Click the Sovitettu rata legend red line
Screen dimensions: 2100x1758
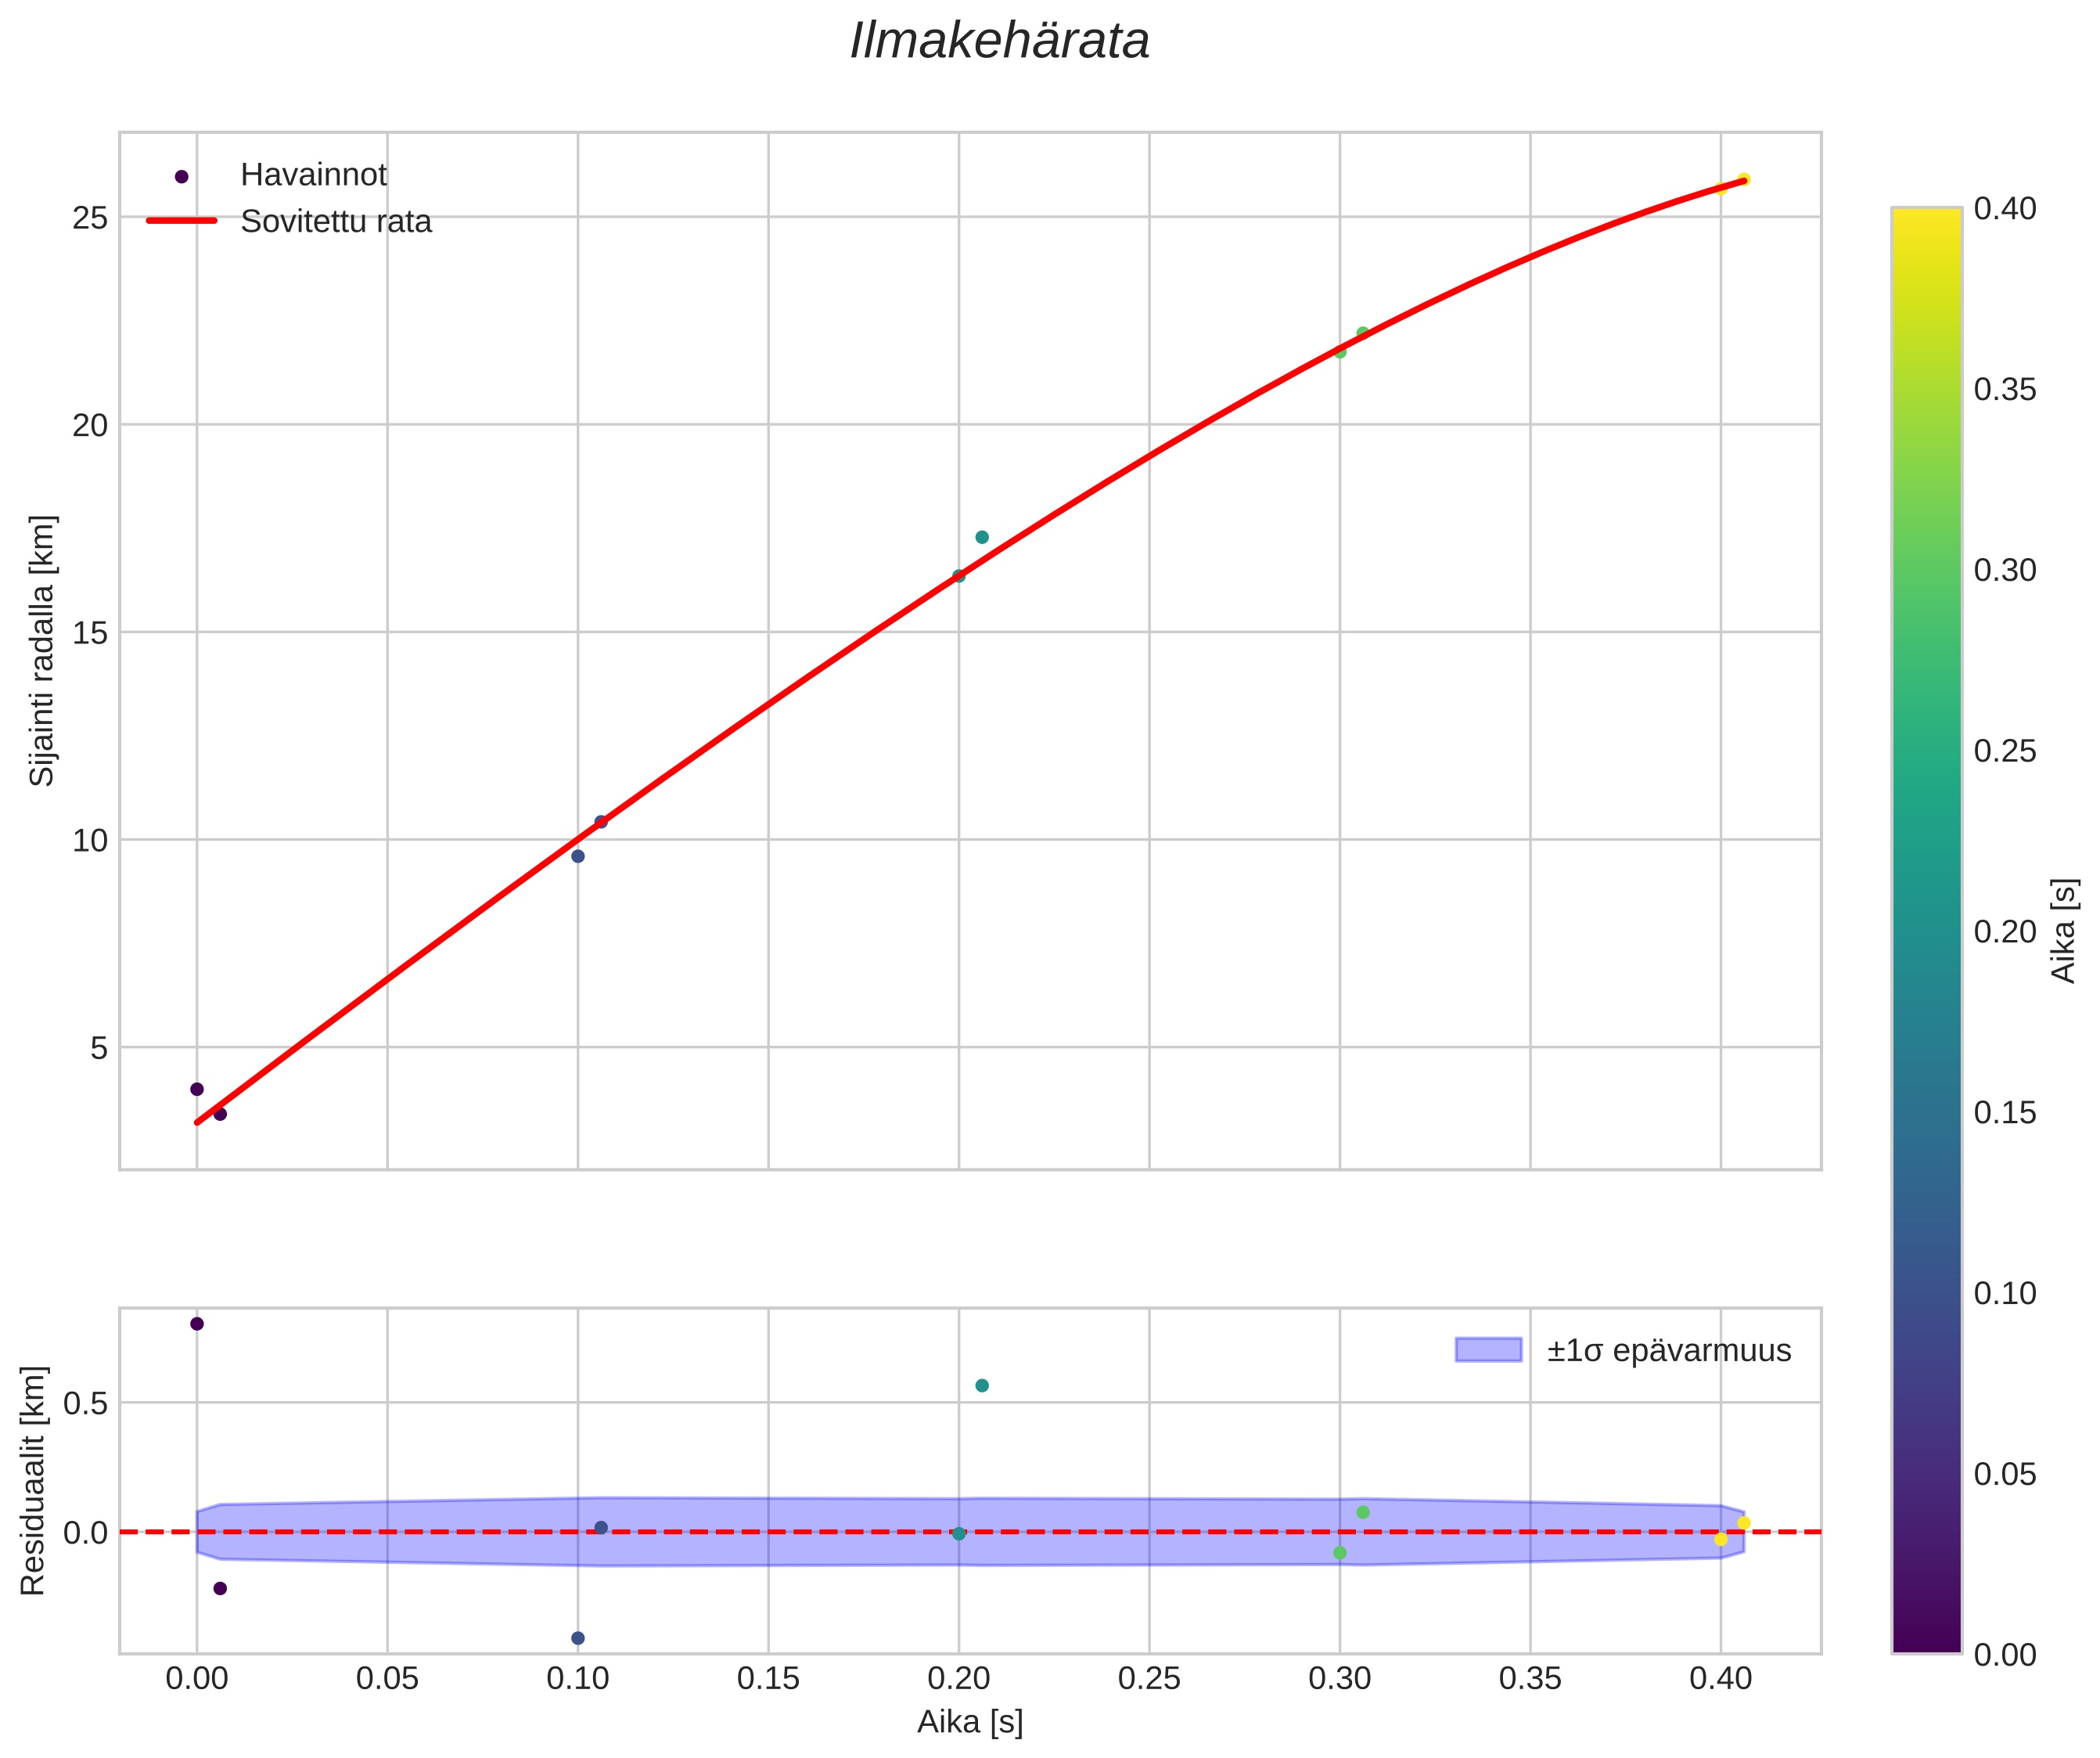pos(181,222)
